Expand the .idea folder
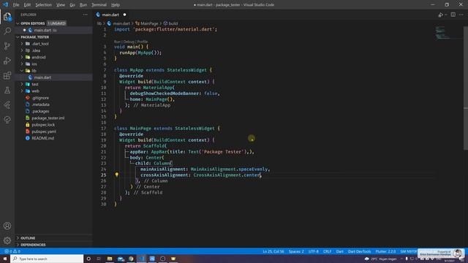468x263 pixels. point(36,50)
